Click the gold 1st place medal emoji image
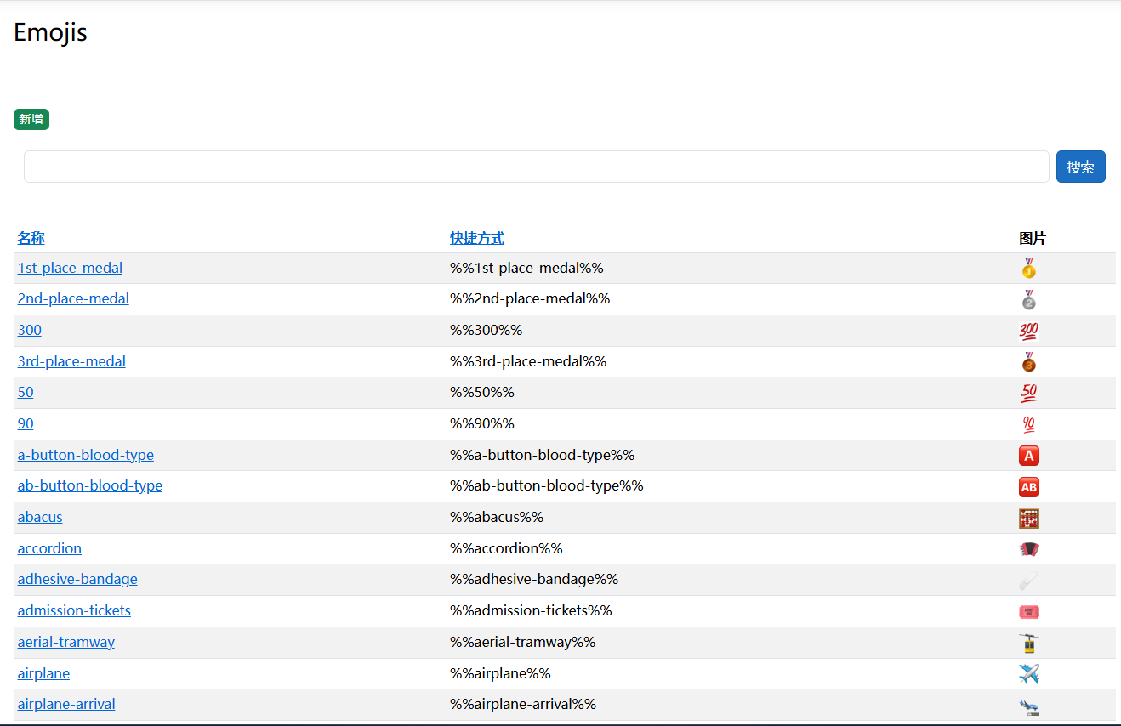The image size is (1121, 726). pyautogui.click(x=1028, y=269)
